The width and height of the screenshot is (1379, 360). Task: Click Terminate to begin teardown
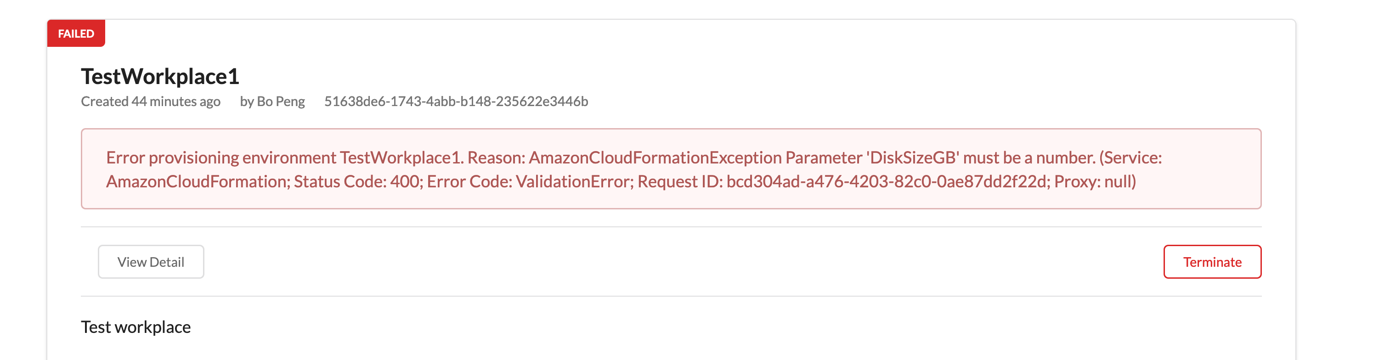(x=1212, y=262)
